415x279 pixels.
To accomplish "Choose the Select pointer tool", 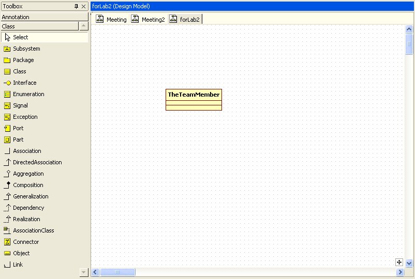I will [x=45, y=37].
